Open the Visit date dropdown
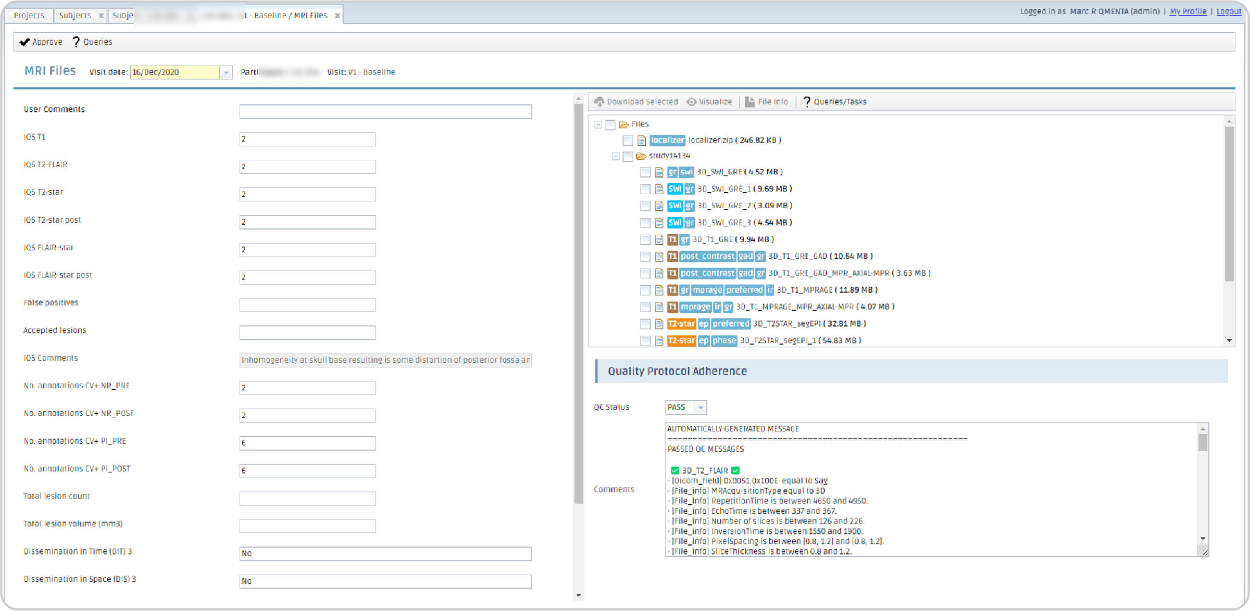Viewport: 1250px width, 611px height. click(226, 72)
